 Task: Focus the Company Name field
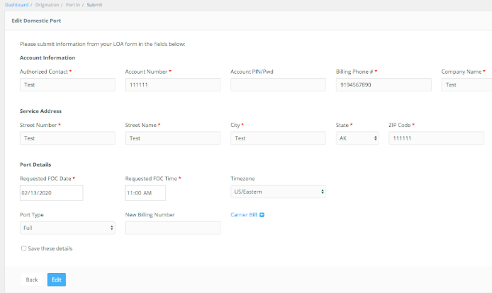(x=466, y=85)
